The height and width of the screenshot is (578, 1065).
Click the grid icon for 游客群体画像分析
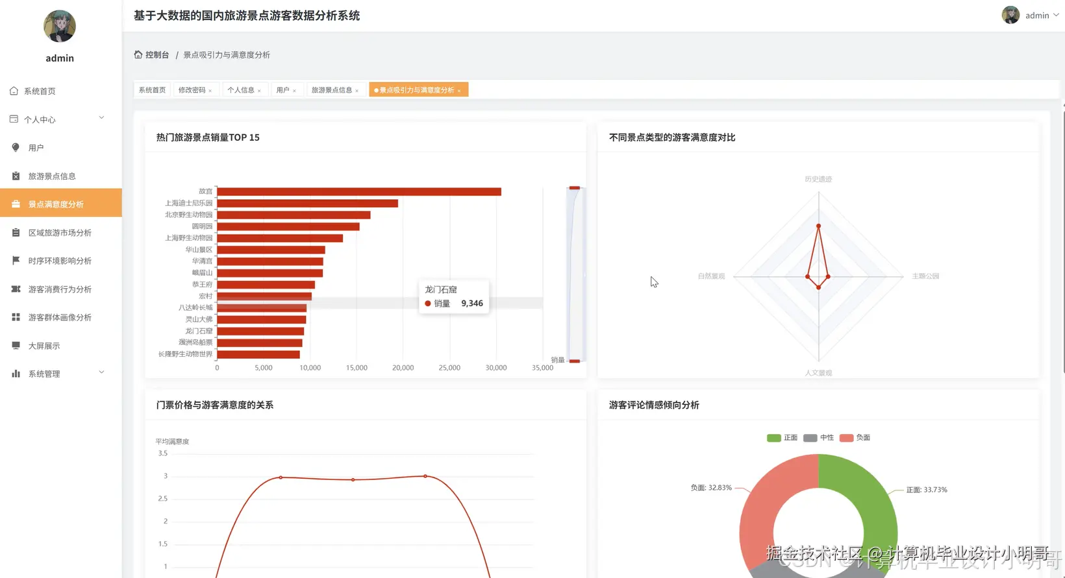point(16,317)
